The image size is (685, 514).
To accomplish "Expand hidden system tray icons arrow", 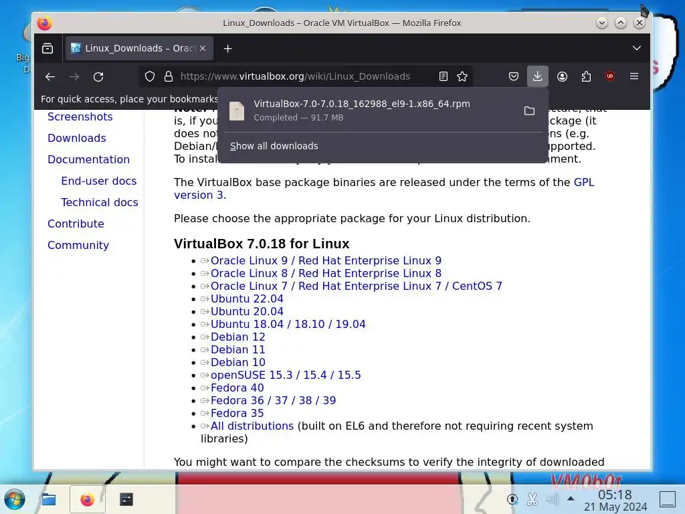I will coord(571,498).
